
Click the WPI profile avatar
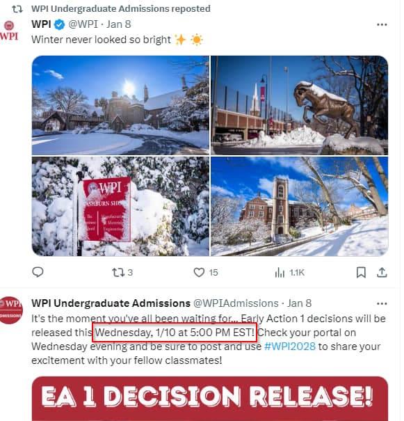click(x=9, y=31)
